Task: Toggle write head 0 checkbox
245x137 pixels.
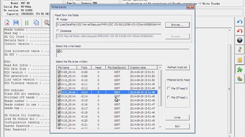Action: pos(59,51)
